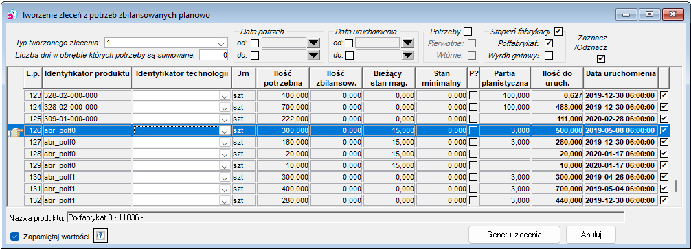Toggle the Zaznacz/Odznacz checkbox
The width and height of the screenshot is (691, 249).
[x=600, y=58]
